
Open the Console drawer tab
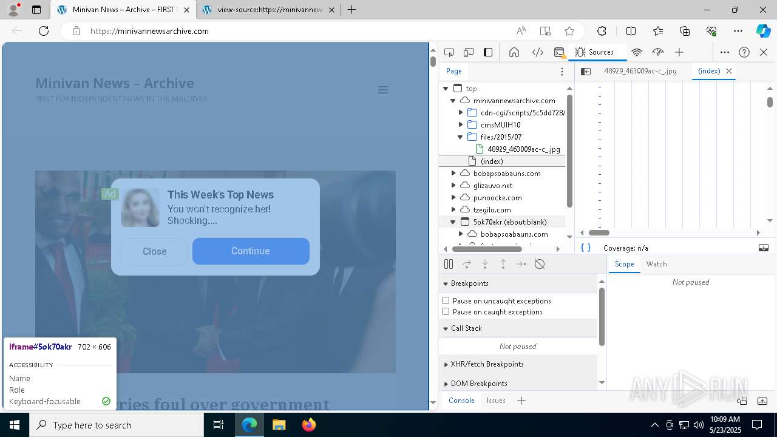[x=461, y=401]
